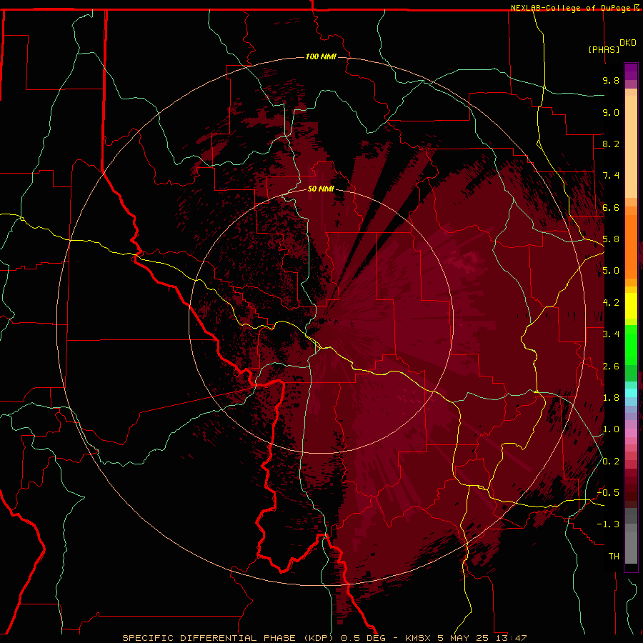Image resolution: width=643 pixels, height=643 pixels.
Task: Click the -0.5 scale value
Action: coord(608,493)
